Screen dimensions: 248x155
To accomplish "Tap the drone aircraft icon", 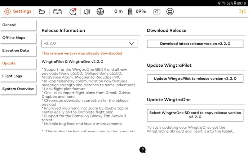I will pos(57,12).
